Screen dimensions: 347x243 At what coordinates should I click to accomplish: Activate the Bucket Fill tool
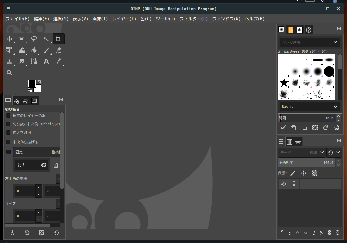click(x=34, y=50)
